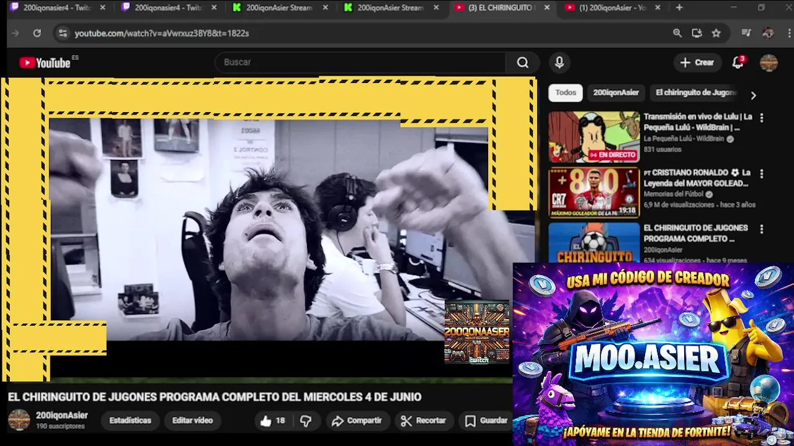Dislike the video with thumbs down
This screenshot has width=794, height=446.
coord(306,421)
